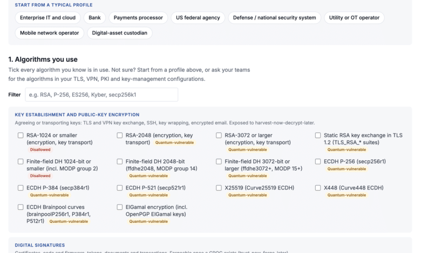Select the US federal agency profile
Screen dimensions: 421x253
click(198, 18)
